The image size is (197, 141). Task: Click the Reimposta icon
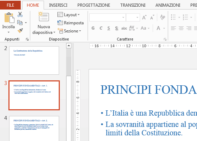click(x=60, y=23)
